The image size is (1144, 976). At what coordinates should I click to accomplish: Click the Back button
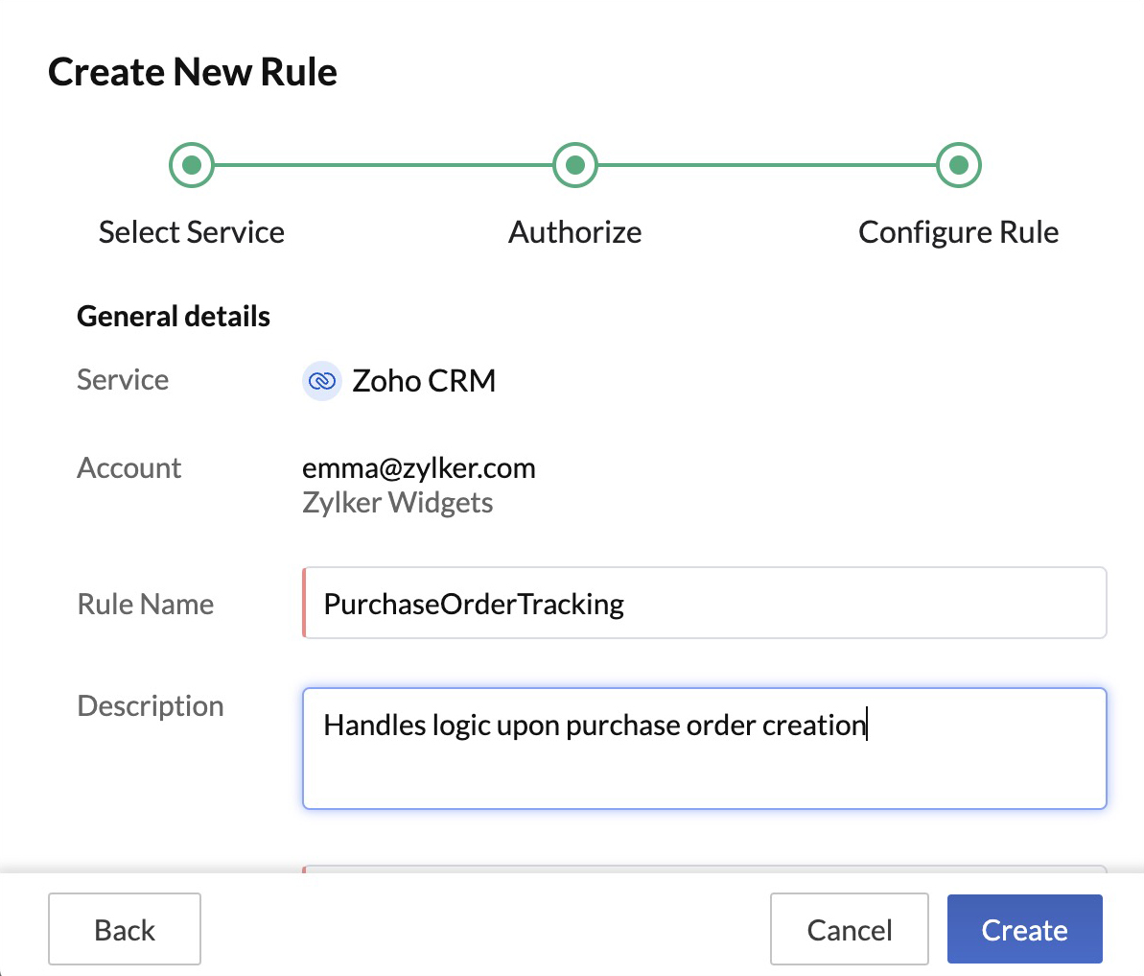point(124,929)
